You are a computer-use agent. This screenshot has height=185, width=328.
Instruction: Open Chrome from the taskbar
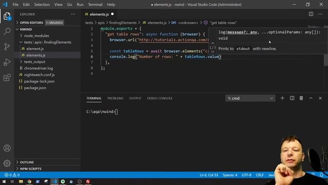pos(29,181)
